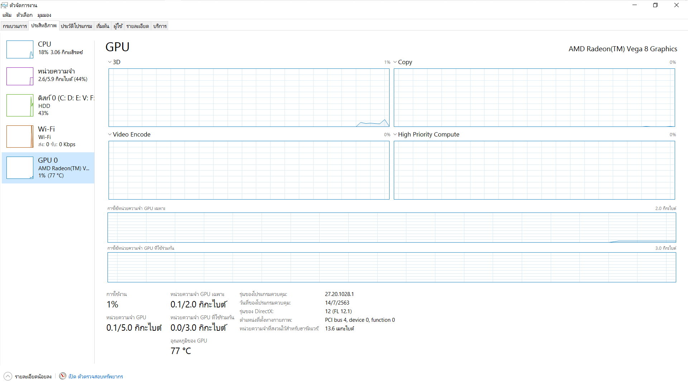Open the ตัวเลือก (Options) menu
The height and width of the screenshot is (387, 688).
tap(24, 15)
